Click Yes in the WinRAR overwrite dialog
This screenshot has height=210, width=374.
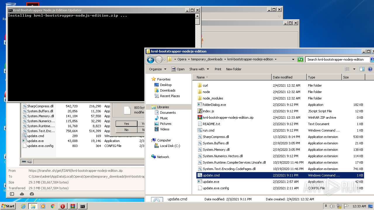127,124
